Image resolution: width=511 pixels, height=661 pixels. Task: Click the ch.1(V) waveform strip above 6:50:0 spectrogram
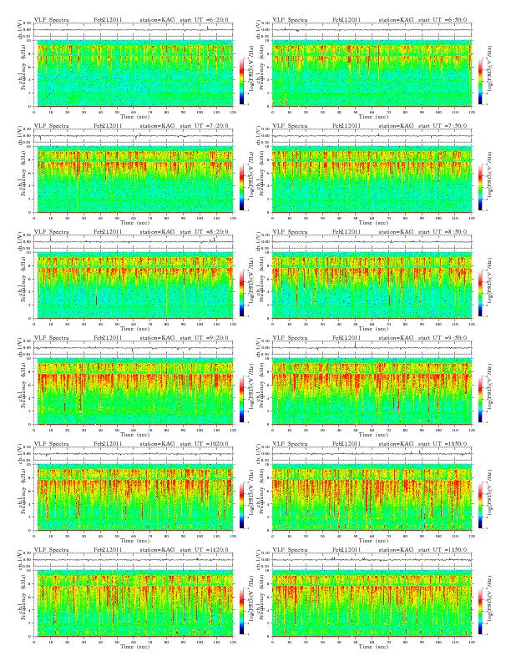pos(372,30)
